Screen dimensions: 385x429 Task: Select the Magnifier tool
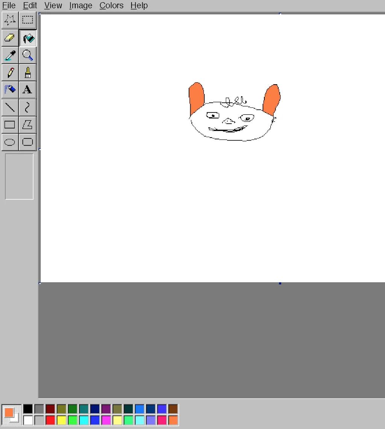[27, 55]
